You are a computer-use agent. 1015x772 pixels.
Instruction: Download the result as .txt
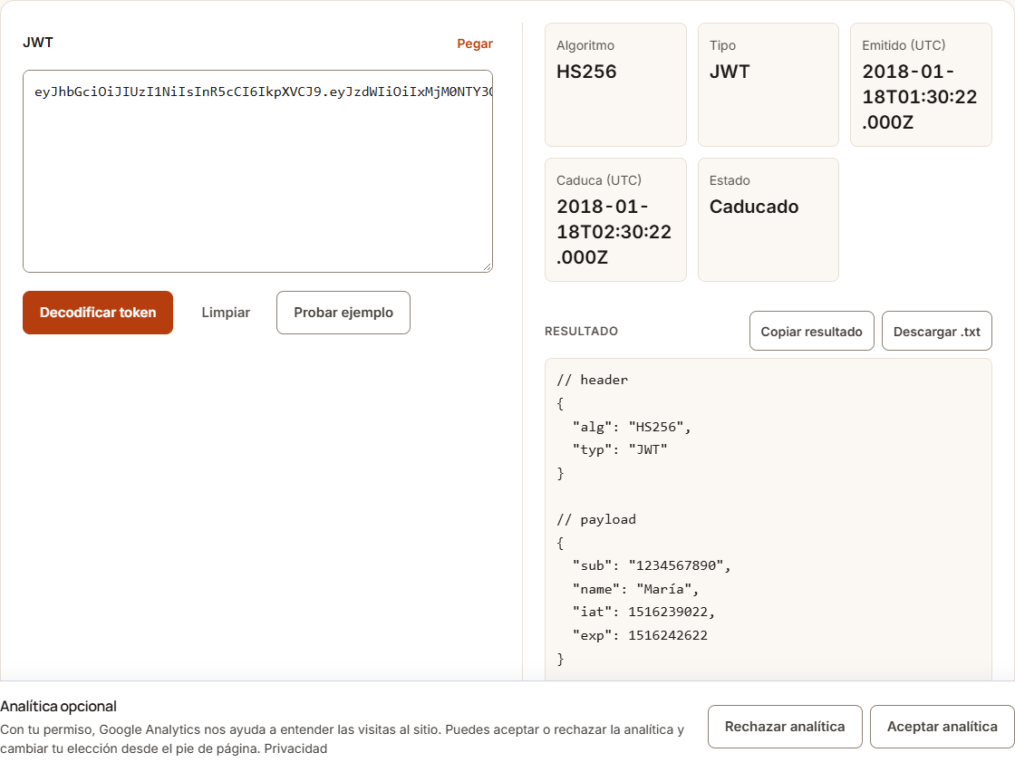[x=937, y=332]
